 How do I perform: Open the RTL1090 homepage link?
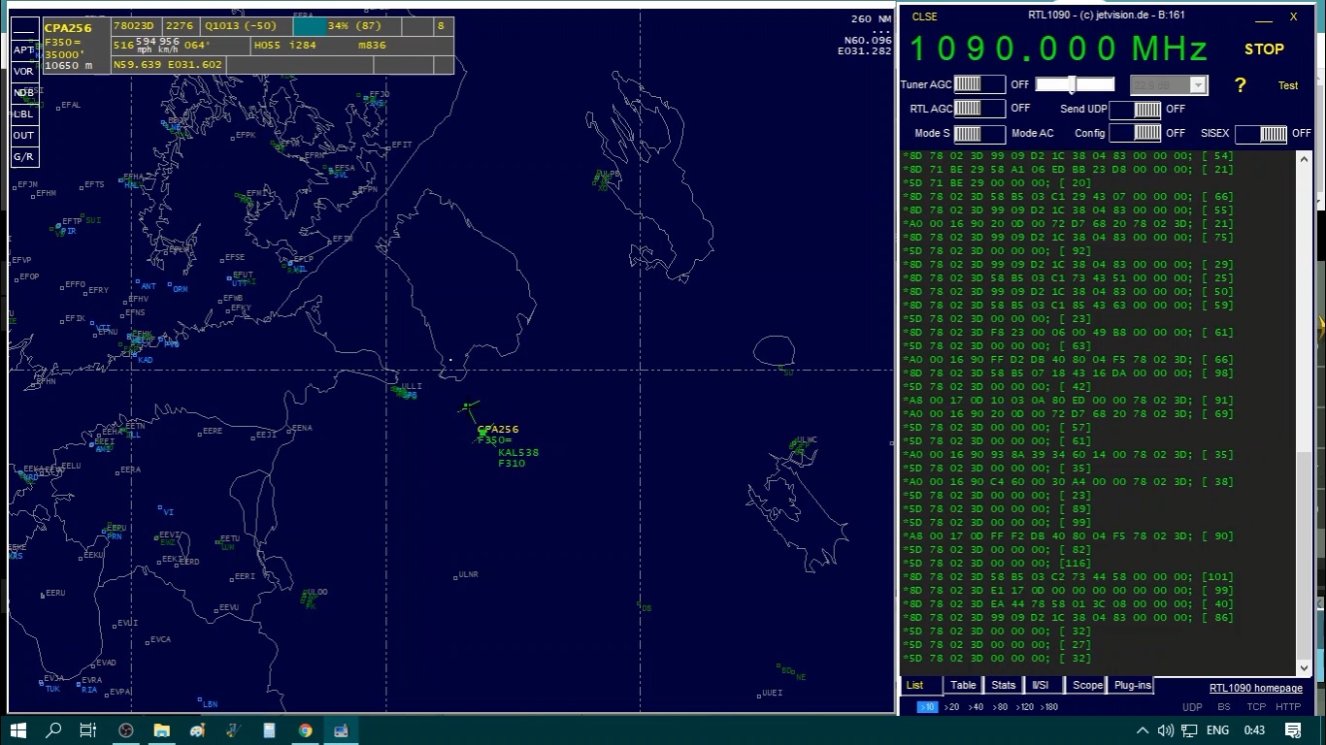pos(1255,688)
